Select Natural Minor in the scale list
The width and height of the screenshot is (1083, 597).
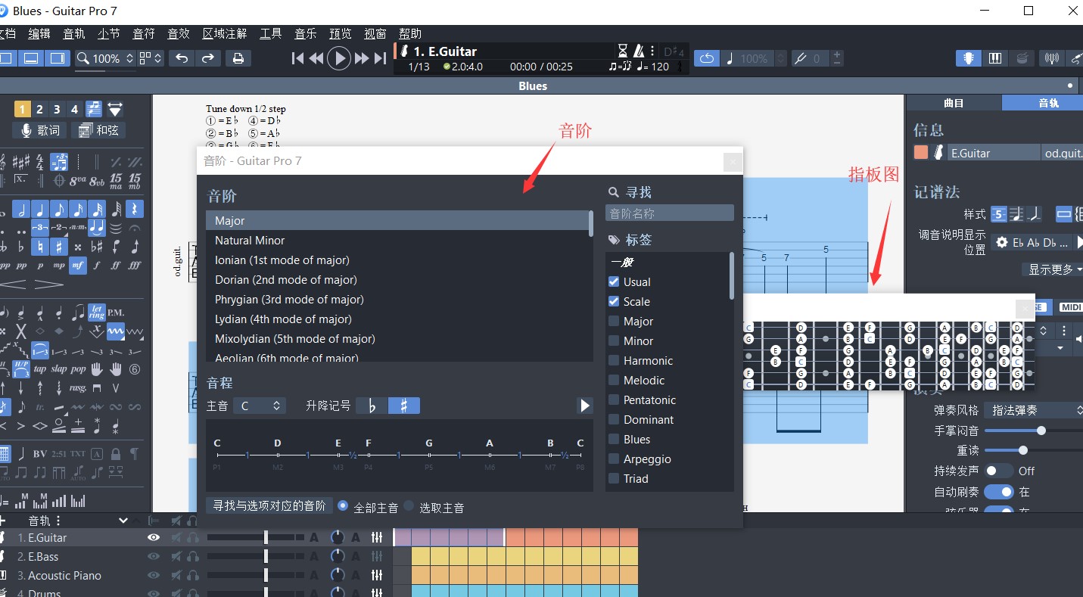[x=250, y=240]
